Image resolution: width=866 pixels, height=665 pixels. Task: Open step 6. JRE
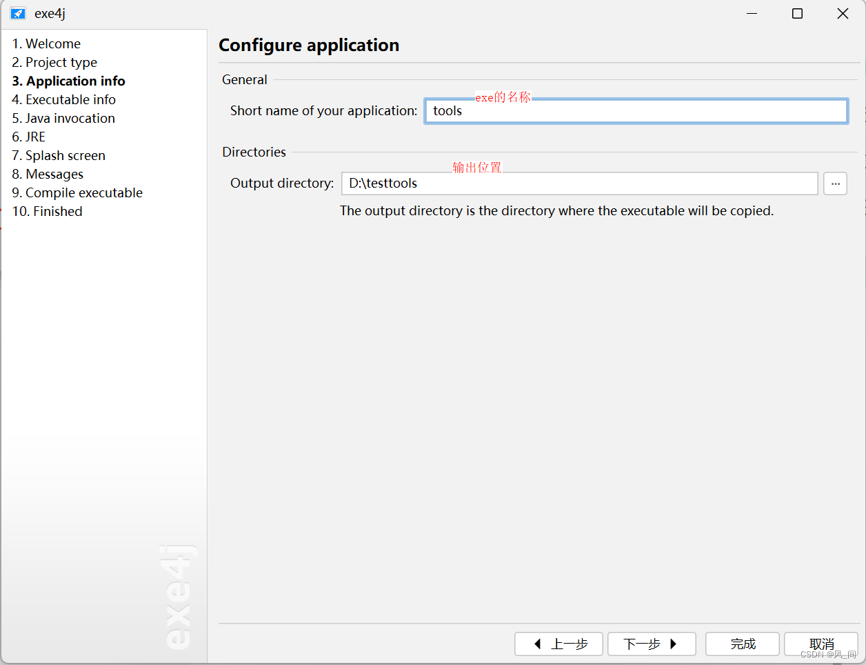click(29, 137)
